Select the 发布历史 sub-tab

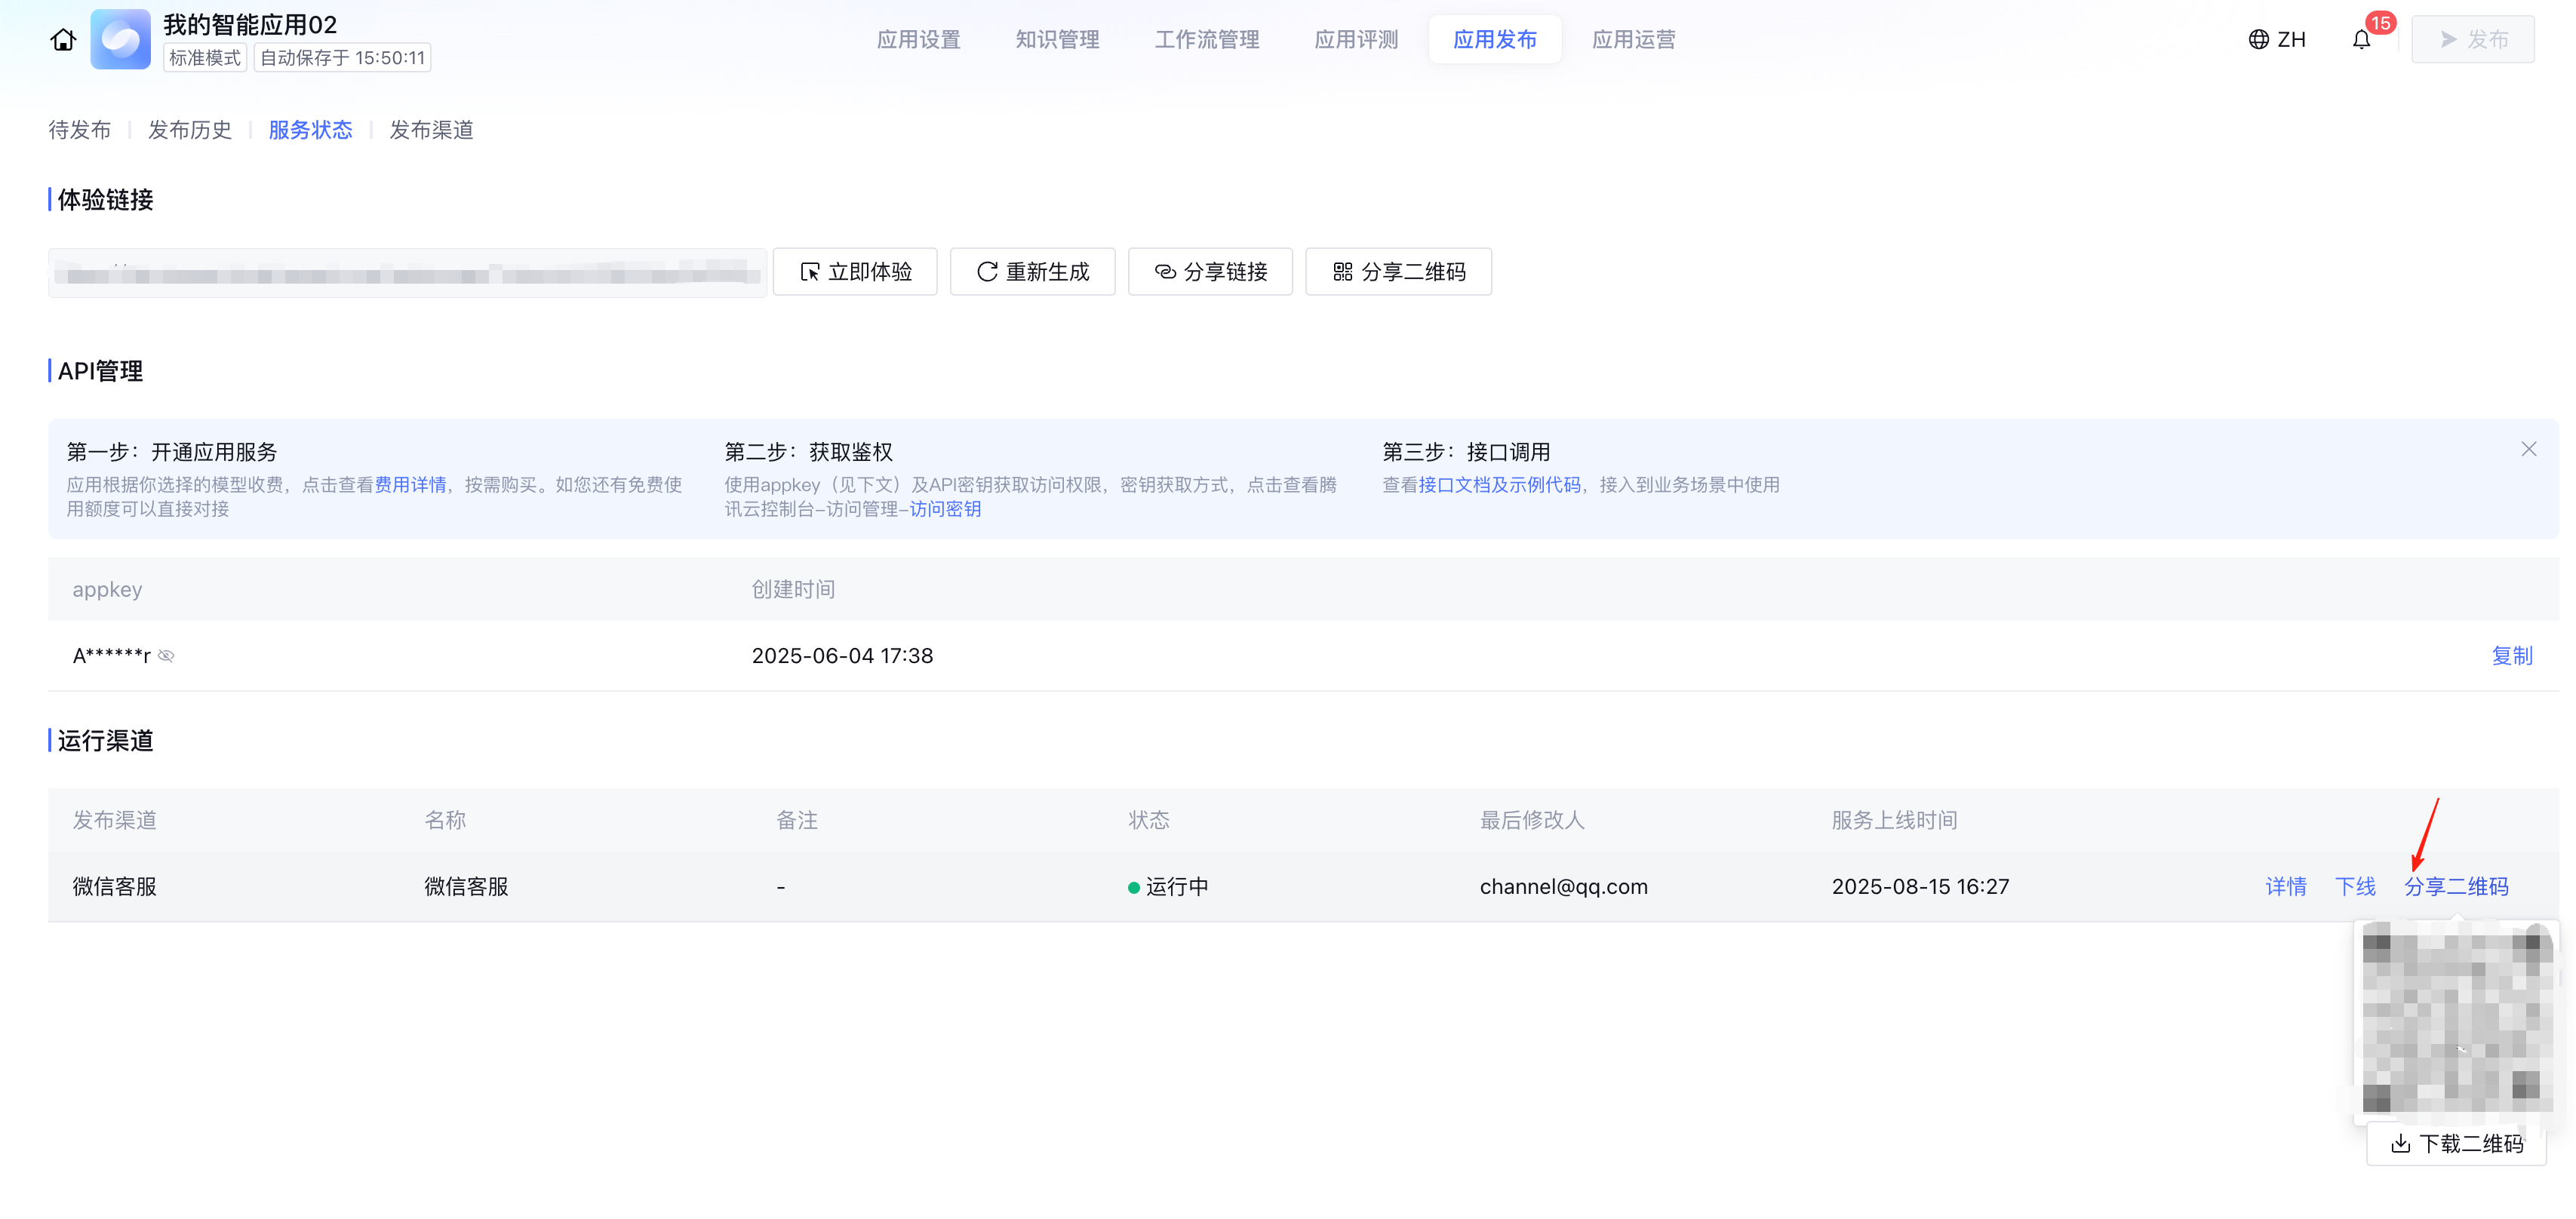(x=190, y=130)
